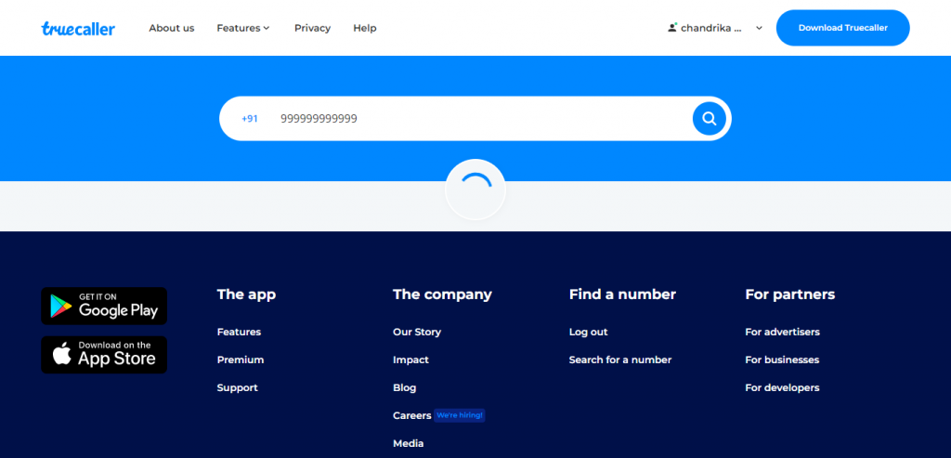Open Search for a number link
Image resolution: width=951 pixels, height=458 pixels.
point(619,360)
